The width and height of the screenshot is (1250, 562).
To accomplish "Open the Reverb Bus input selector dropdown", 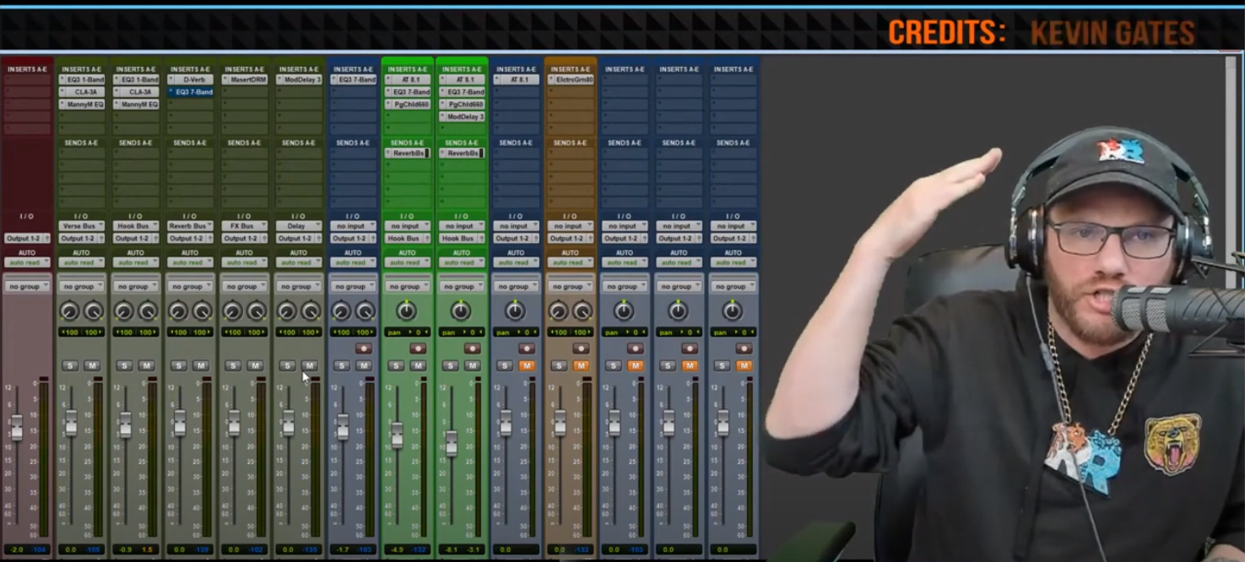I will point(190,226).
